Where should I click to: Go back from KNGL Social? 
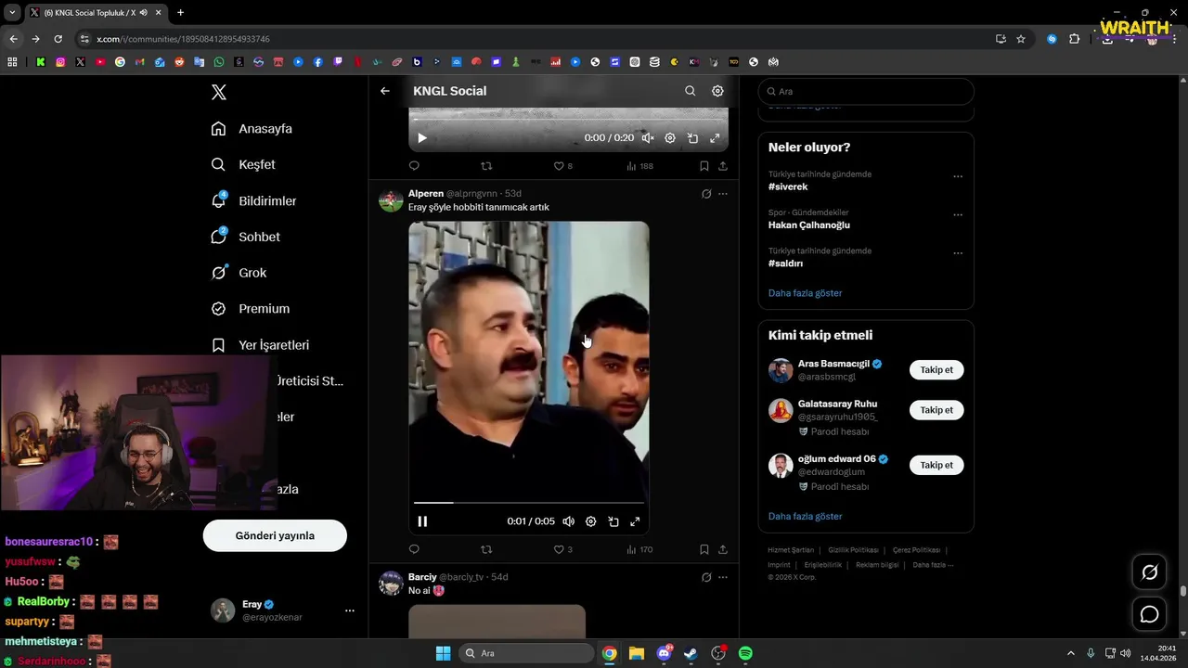click(x=385, y=91)
